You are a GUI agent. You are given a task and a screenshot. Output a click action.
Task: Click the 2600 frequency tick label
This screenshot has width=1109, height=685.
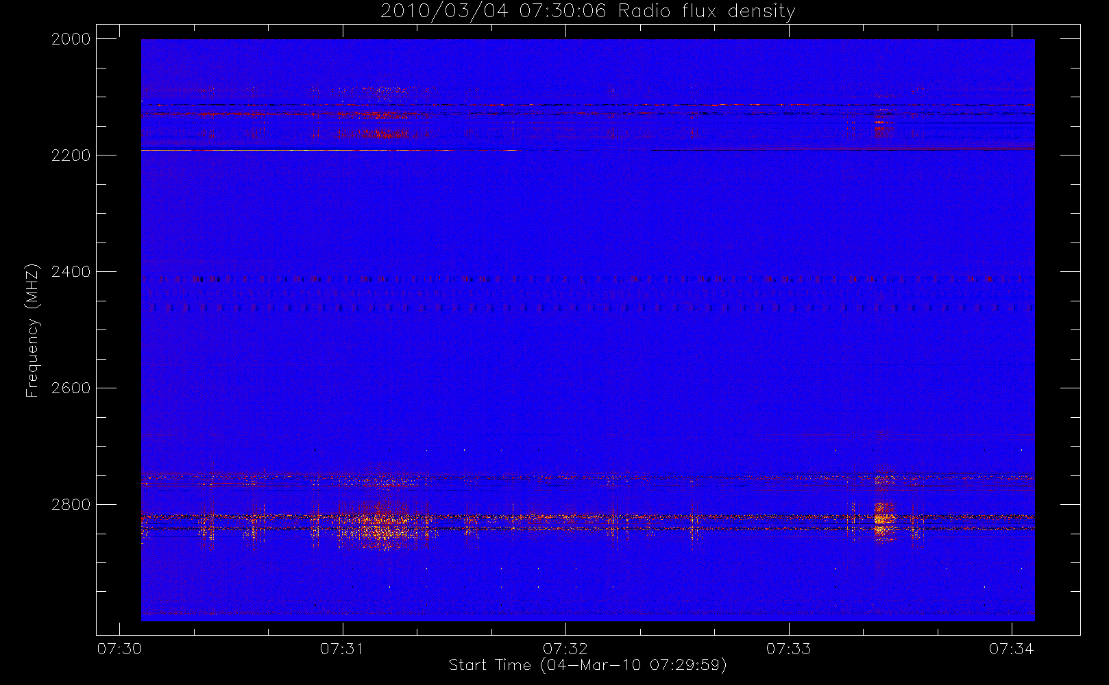71,388
